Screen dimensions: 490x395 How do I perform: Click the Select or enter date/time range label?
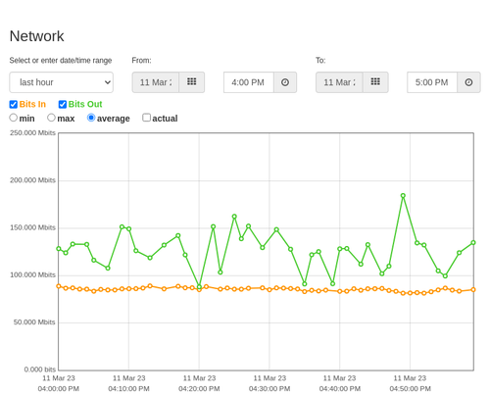61,61
